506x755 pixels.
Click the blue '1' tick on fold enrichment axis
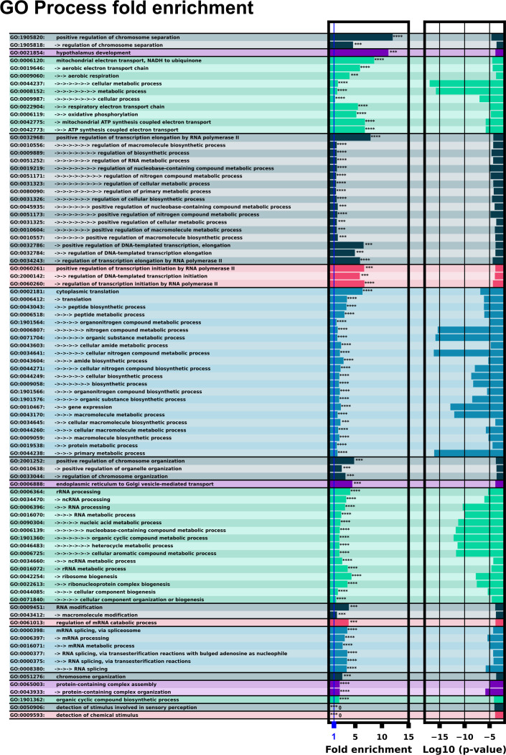[334, 737]
